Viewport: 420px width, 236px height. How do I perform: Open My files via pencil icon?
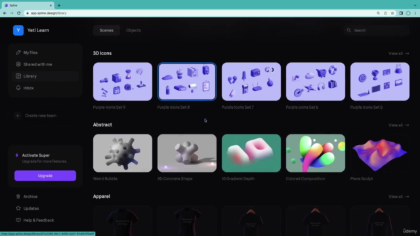pyautogui.click(x=18, y=52)
